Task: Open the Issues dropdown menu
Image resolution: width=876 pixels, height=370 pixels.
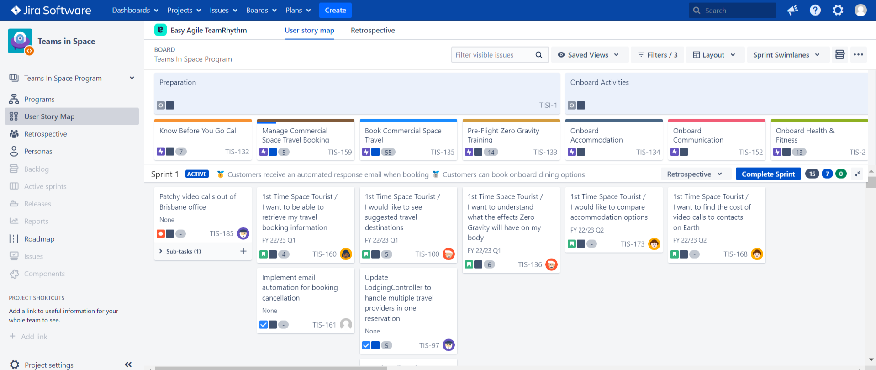Action: point(223,10)
